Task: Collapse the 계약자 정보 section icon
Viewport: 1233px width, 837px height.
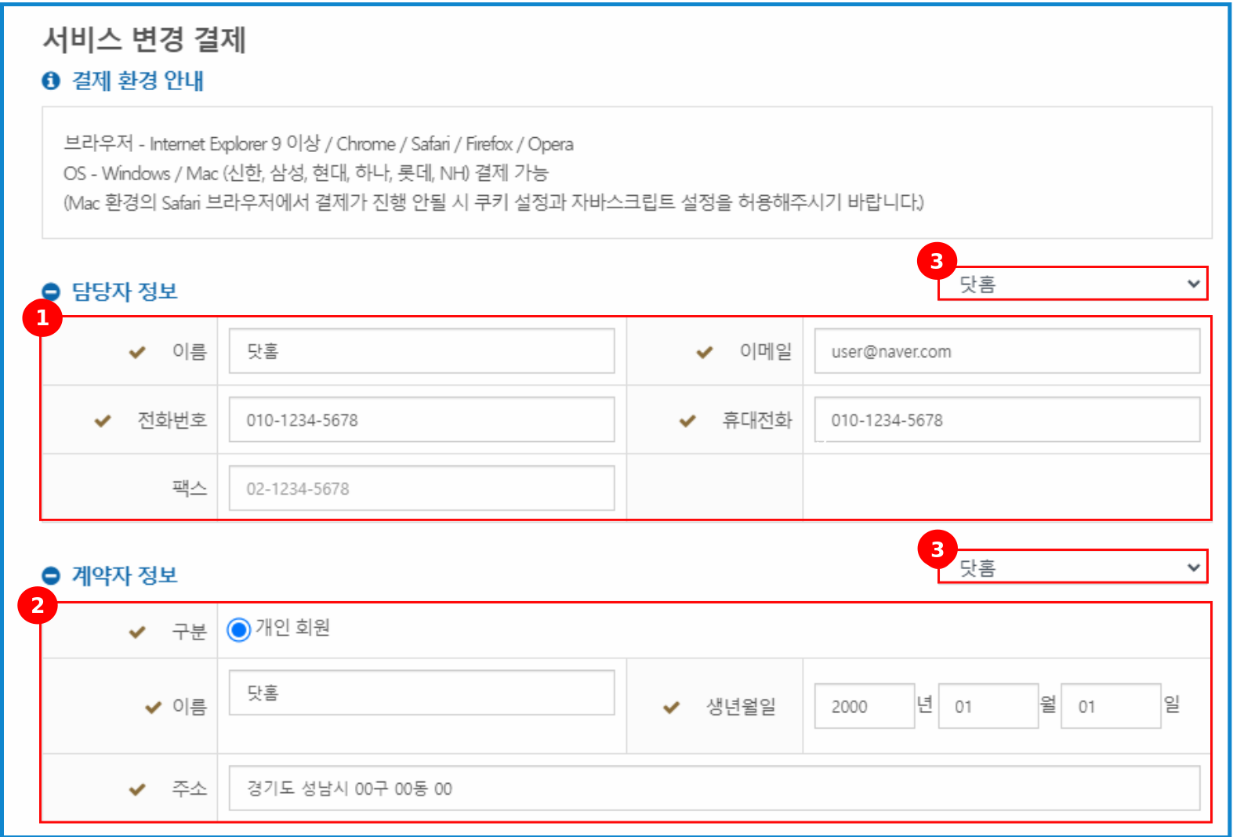Action: click(x=51, y=576)
